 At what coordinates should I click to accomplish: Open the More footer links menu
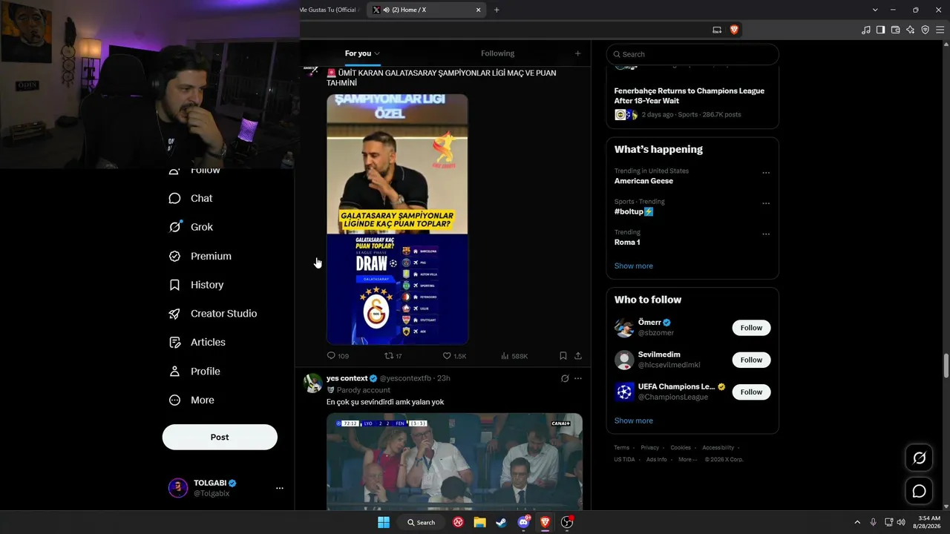687,460
